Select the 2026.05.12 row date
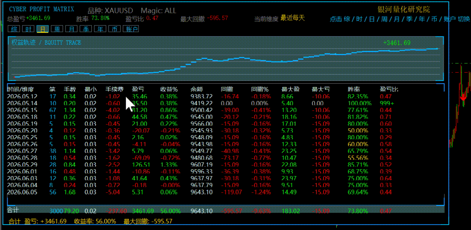471x230 pixels. 22,96
